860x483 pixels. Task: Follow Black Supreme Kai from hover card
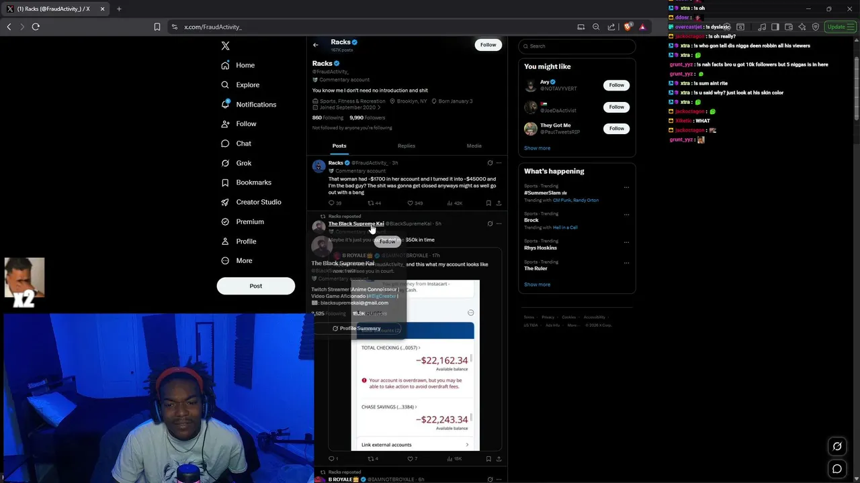(x=388, y=241)
